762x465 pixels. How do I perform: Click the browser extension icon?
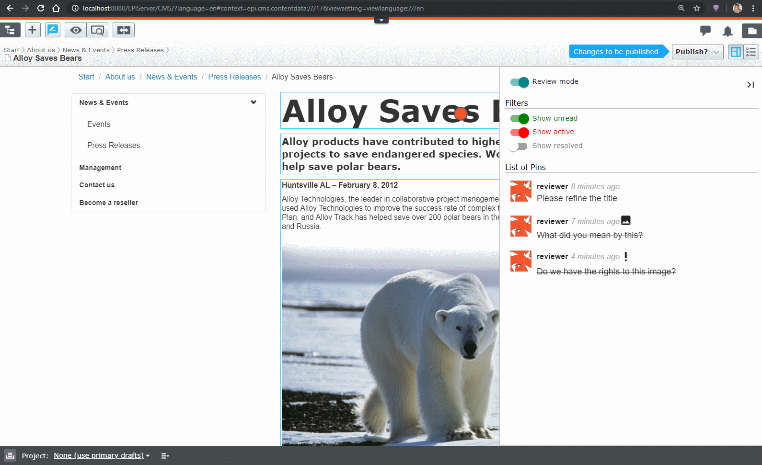(716, 8)
